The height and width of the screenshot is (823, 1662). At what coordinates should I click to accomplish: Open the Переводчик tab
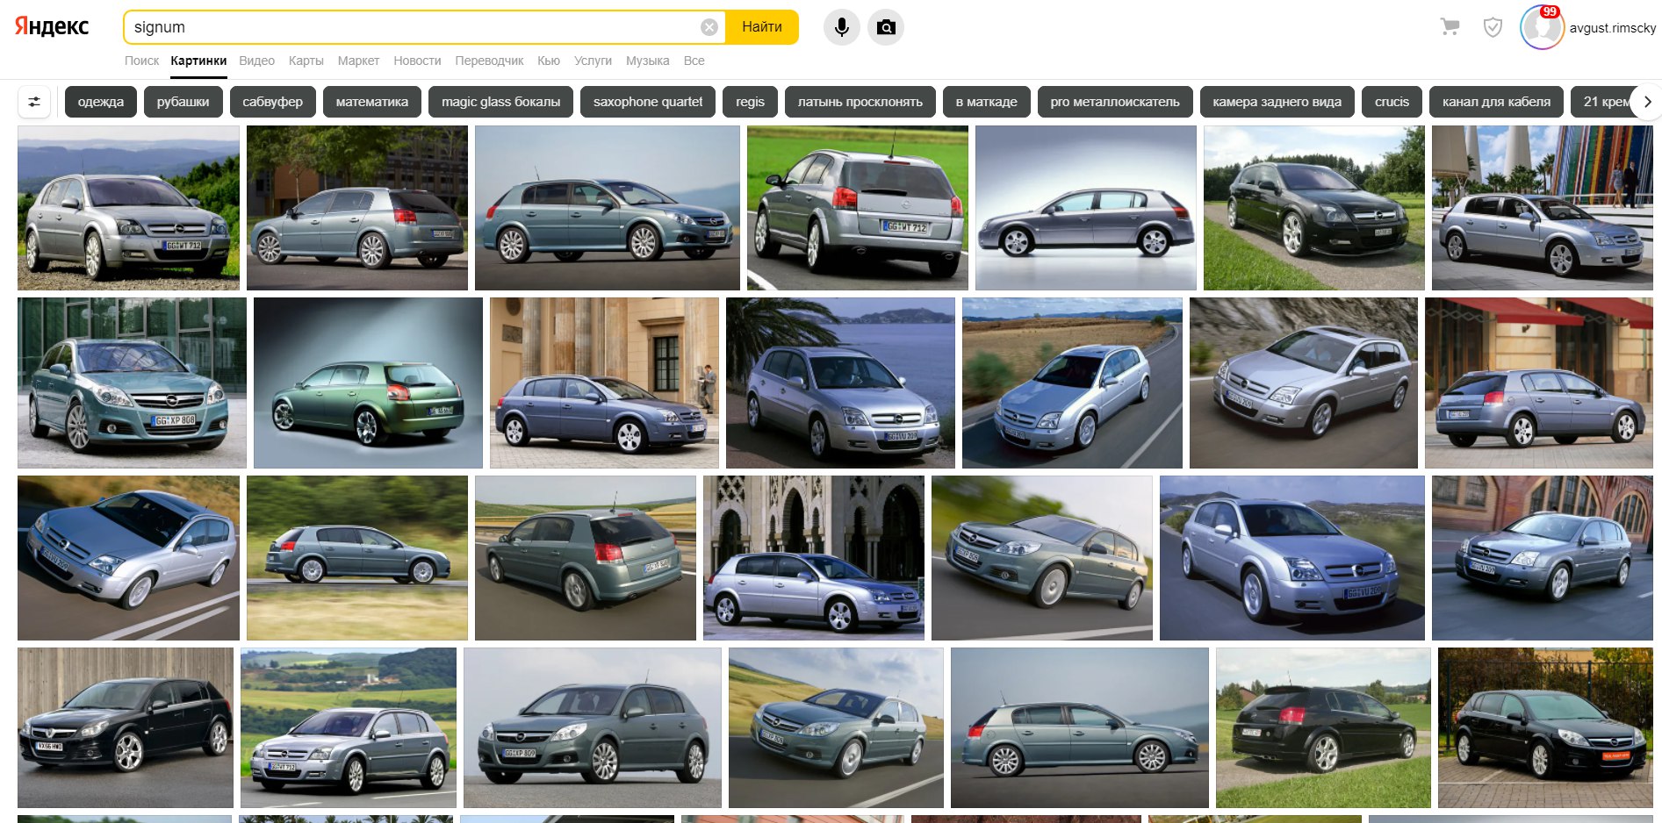(489, 61)
